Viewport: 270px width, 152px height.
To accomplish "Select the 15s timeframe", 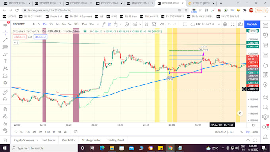I will point(45,24).
